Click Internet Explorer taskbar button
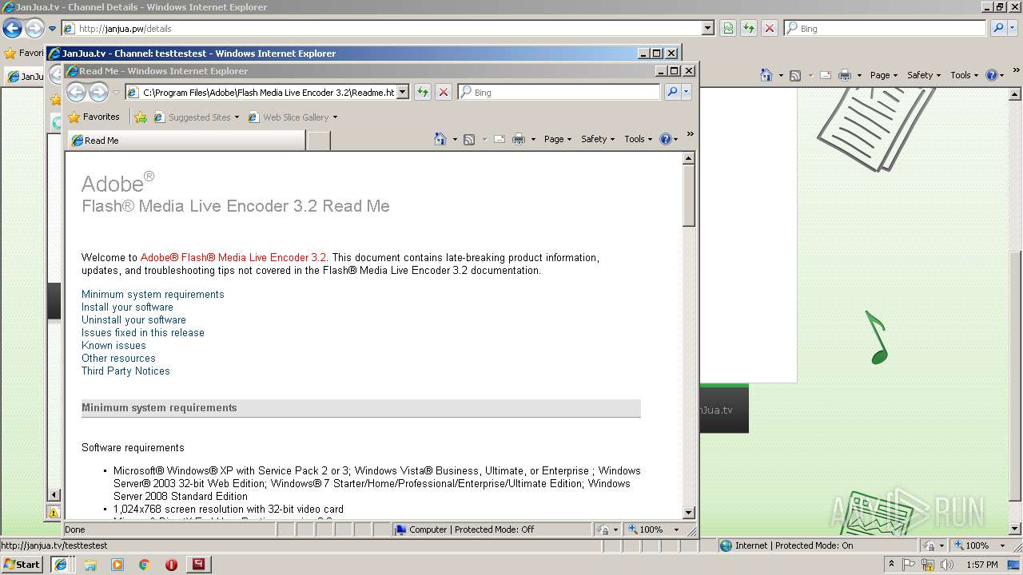The height and width of the screenshot is (575, 1023). (60, 564)
